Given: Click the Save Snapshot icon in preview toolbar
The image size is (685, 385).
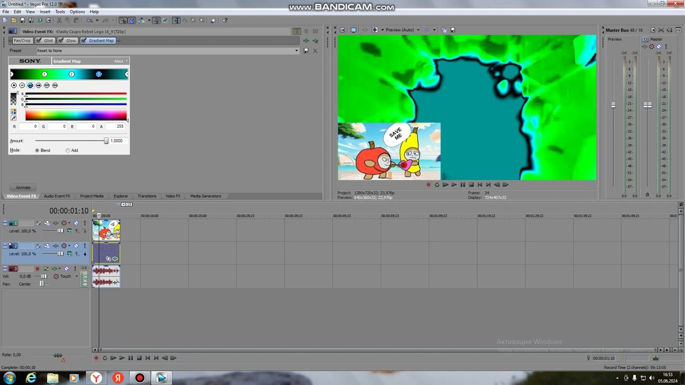Looking at the screenshot, I should [453, 30].
